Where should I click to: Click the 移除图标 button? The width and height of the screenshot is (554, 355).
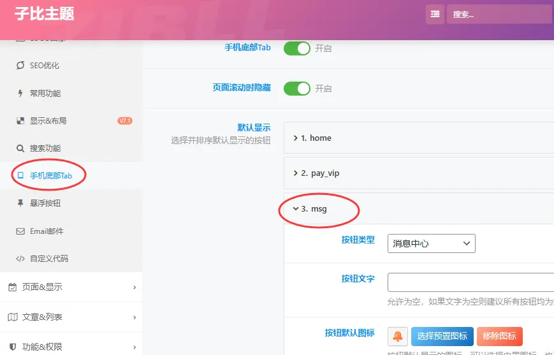[x=500, y=337]
